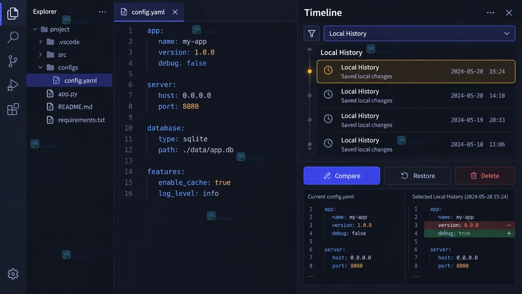Open the Settings gear icon

(x=13, y=274)
